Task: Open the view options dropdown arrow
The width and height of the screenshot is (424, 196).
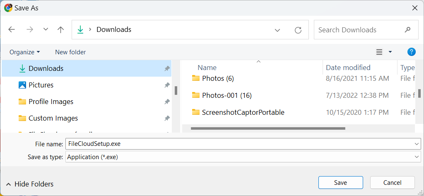Action: coord(390,52)
